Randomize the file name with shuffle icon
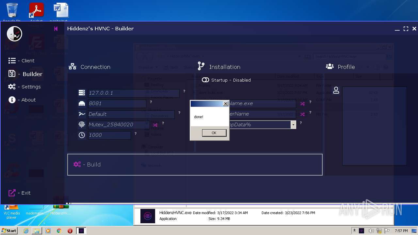This screenshot has width=418, height=235. (x=302, y=104)
